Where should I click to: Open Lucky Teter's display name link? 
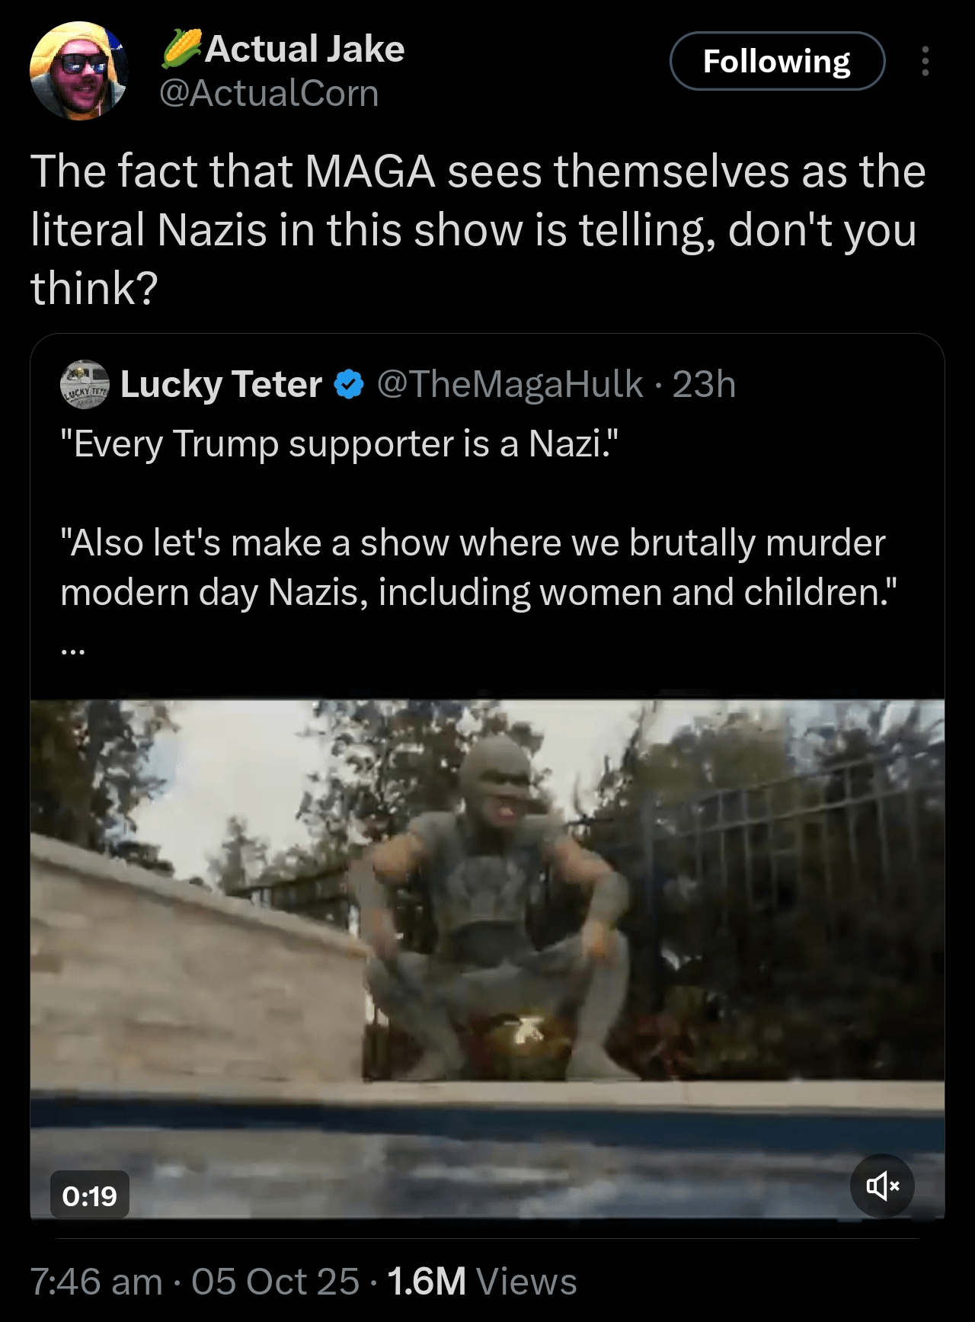(221, 385)
